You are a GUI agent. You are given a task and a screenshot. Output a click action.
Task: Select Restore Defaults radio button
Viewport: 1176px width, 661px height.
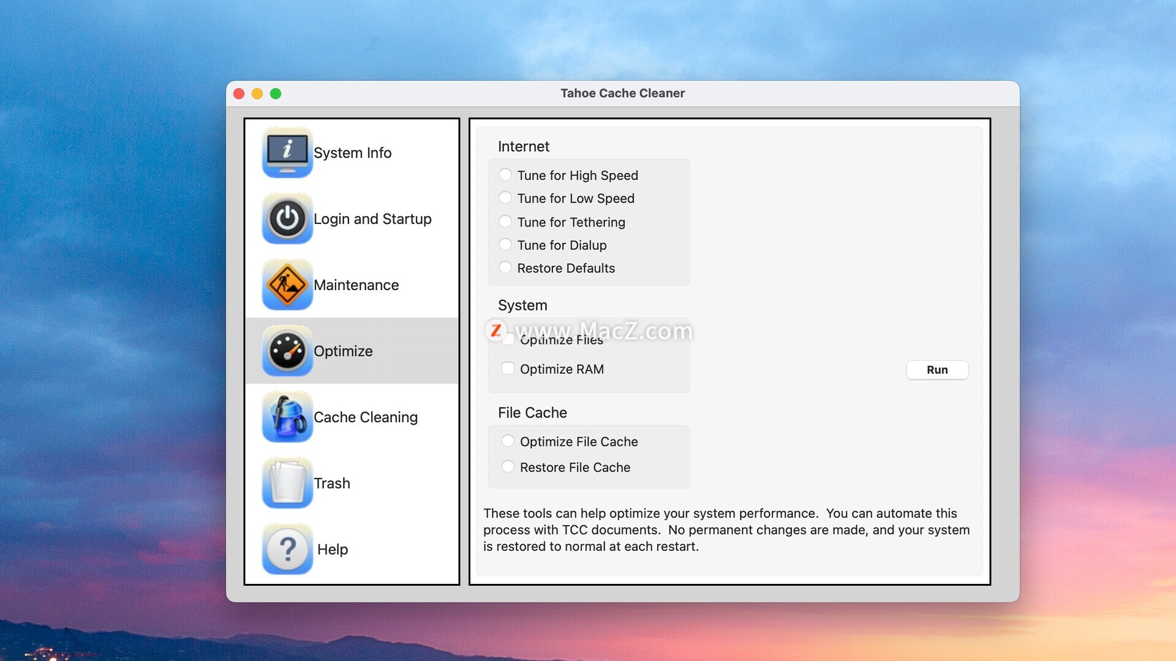coord(505,267)
